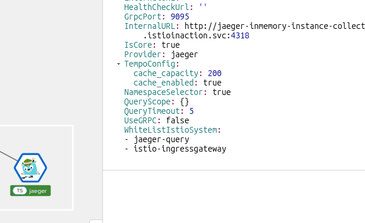Click the GrpcPort value 9095

(x=180, y=17)
